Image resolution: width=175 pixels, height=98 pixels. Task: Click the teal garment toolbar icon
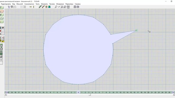point(49,7)
